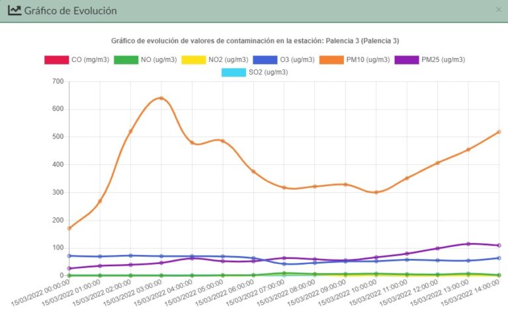Click the PM10 data point at 00:00
The height and width of the screenshot is (309, 508).
click(69, 228)
